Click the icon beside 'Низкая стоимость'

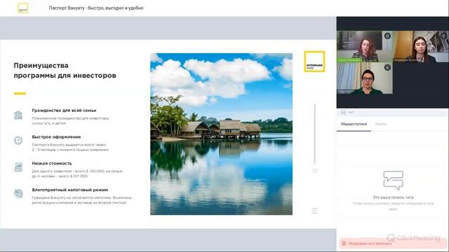pos(18,167)
